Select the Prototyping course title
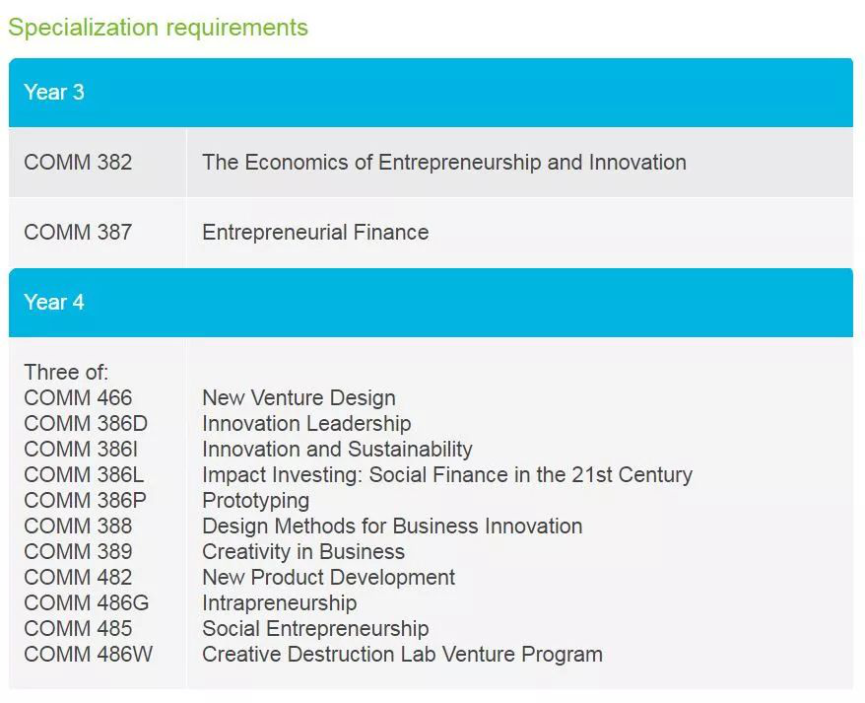 (255, 501)
